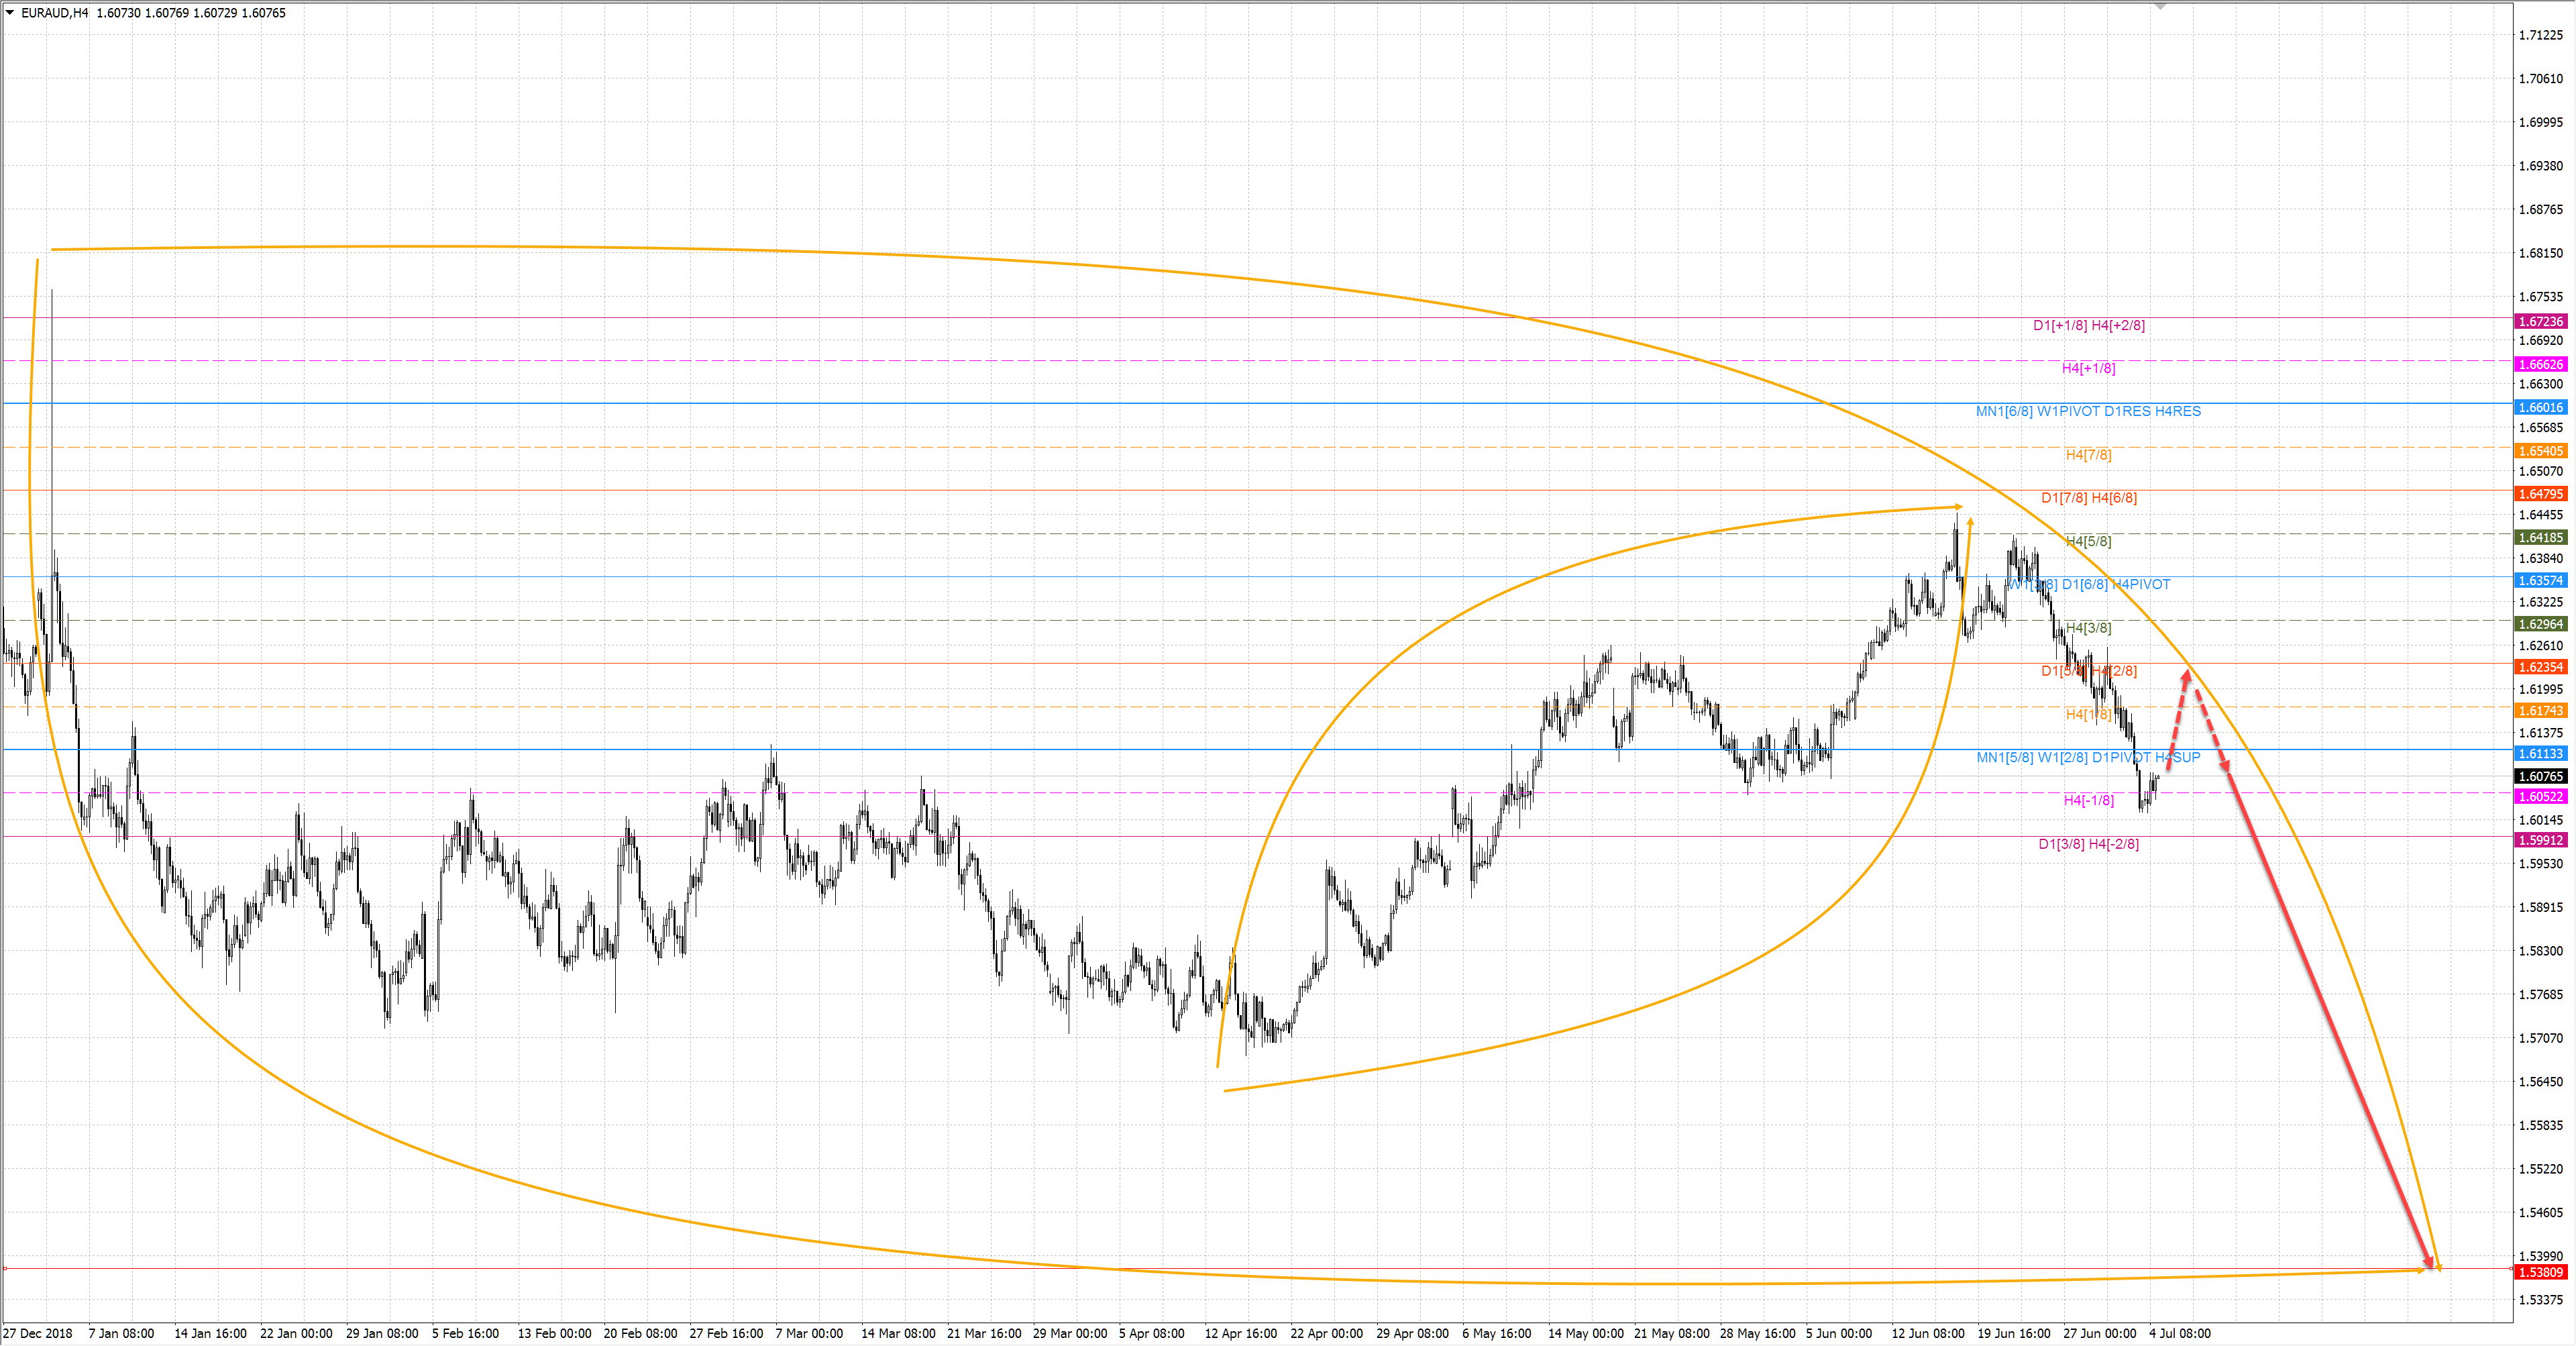The width and height of the screenshot is (2576, 1346).
Task: Click the blue 1.66016 price label
Action: pos(2540,407)
